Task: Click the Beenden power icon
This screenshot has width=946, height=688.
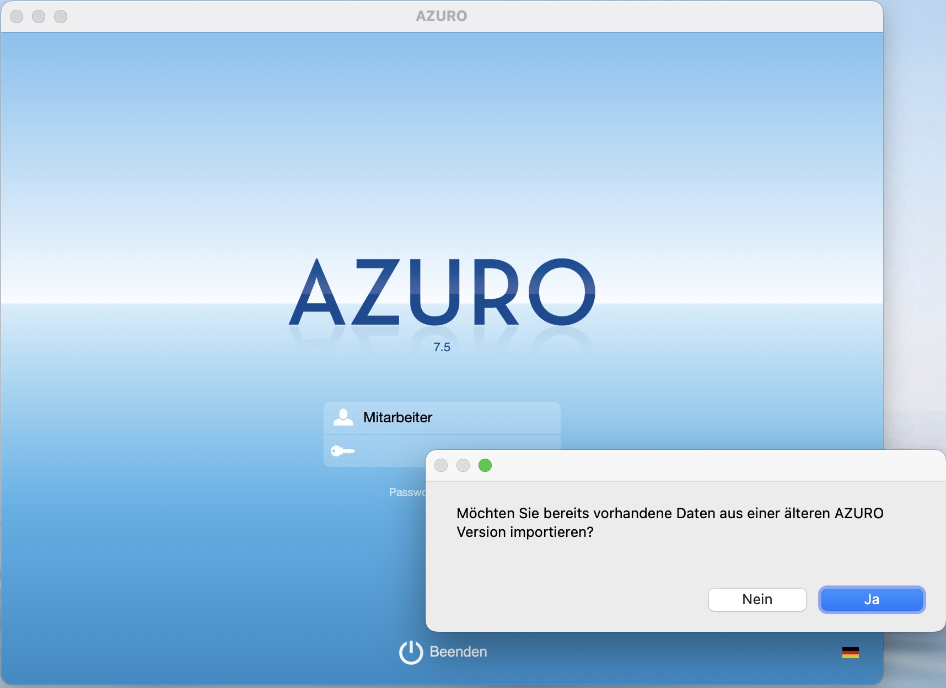Action: (411, 652)
